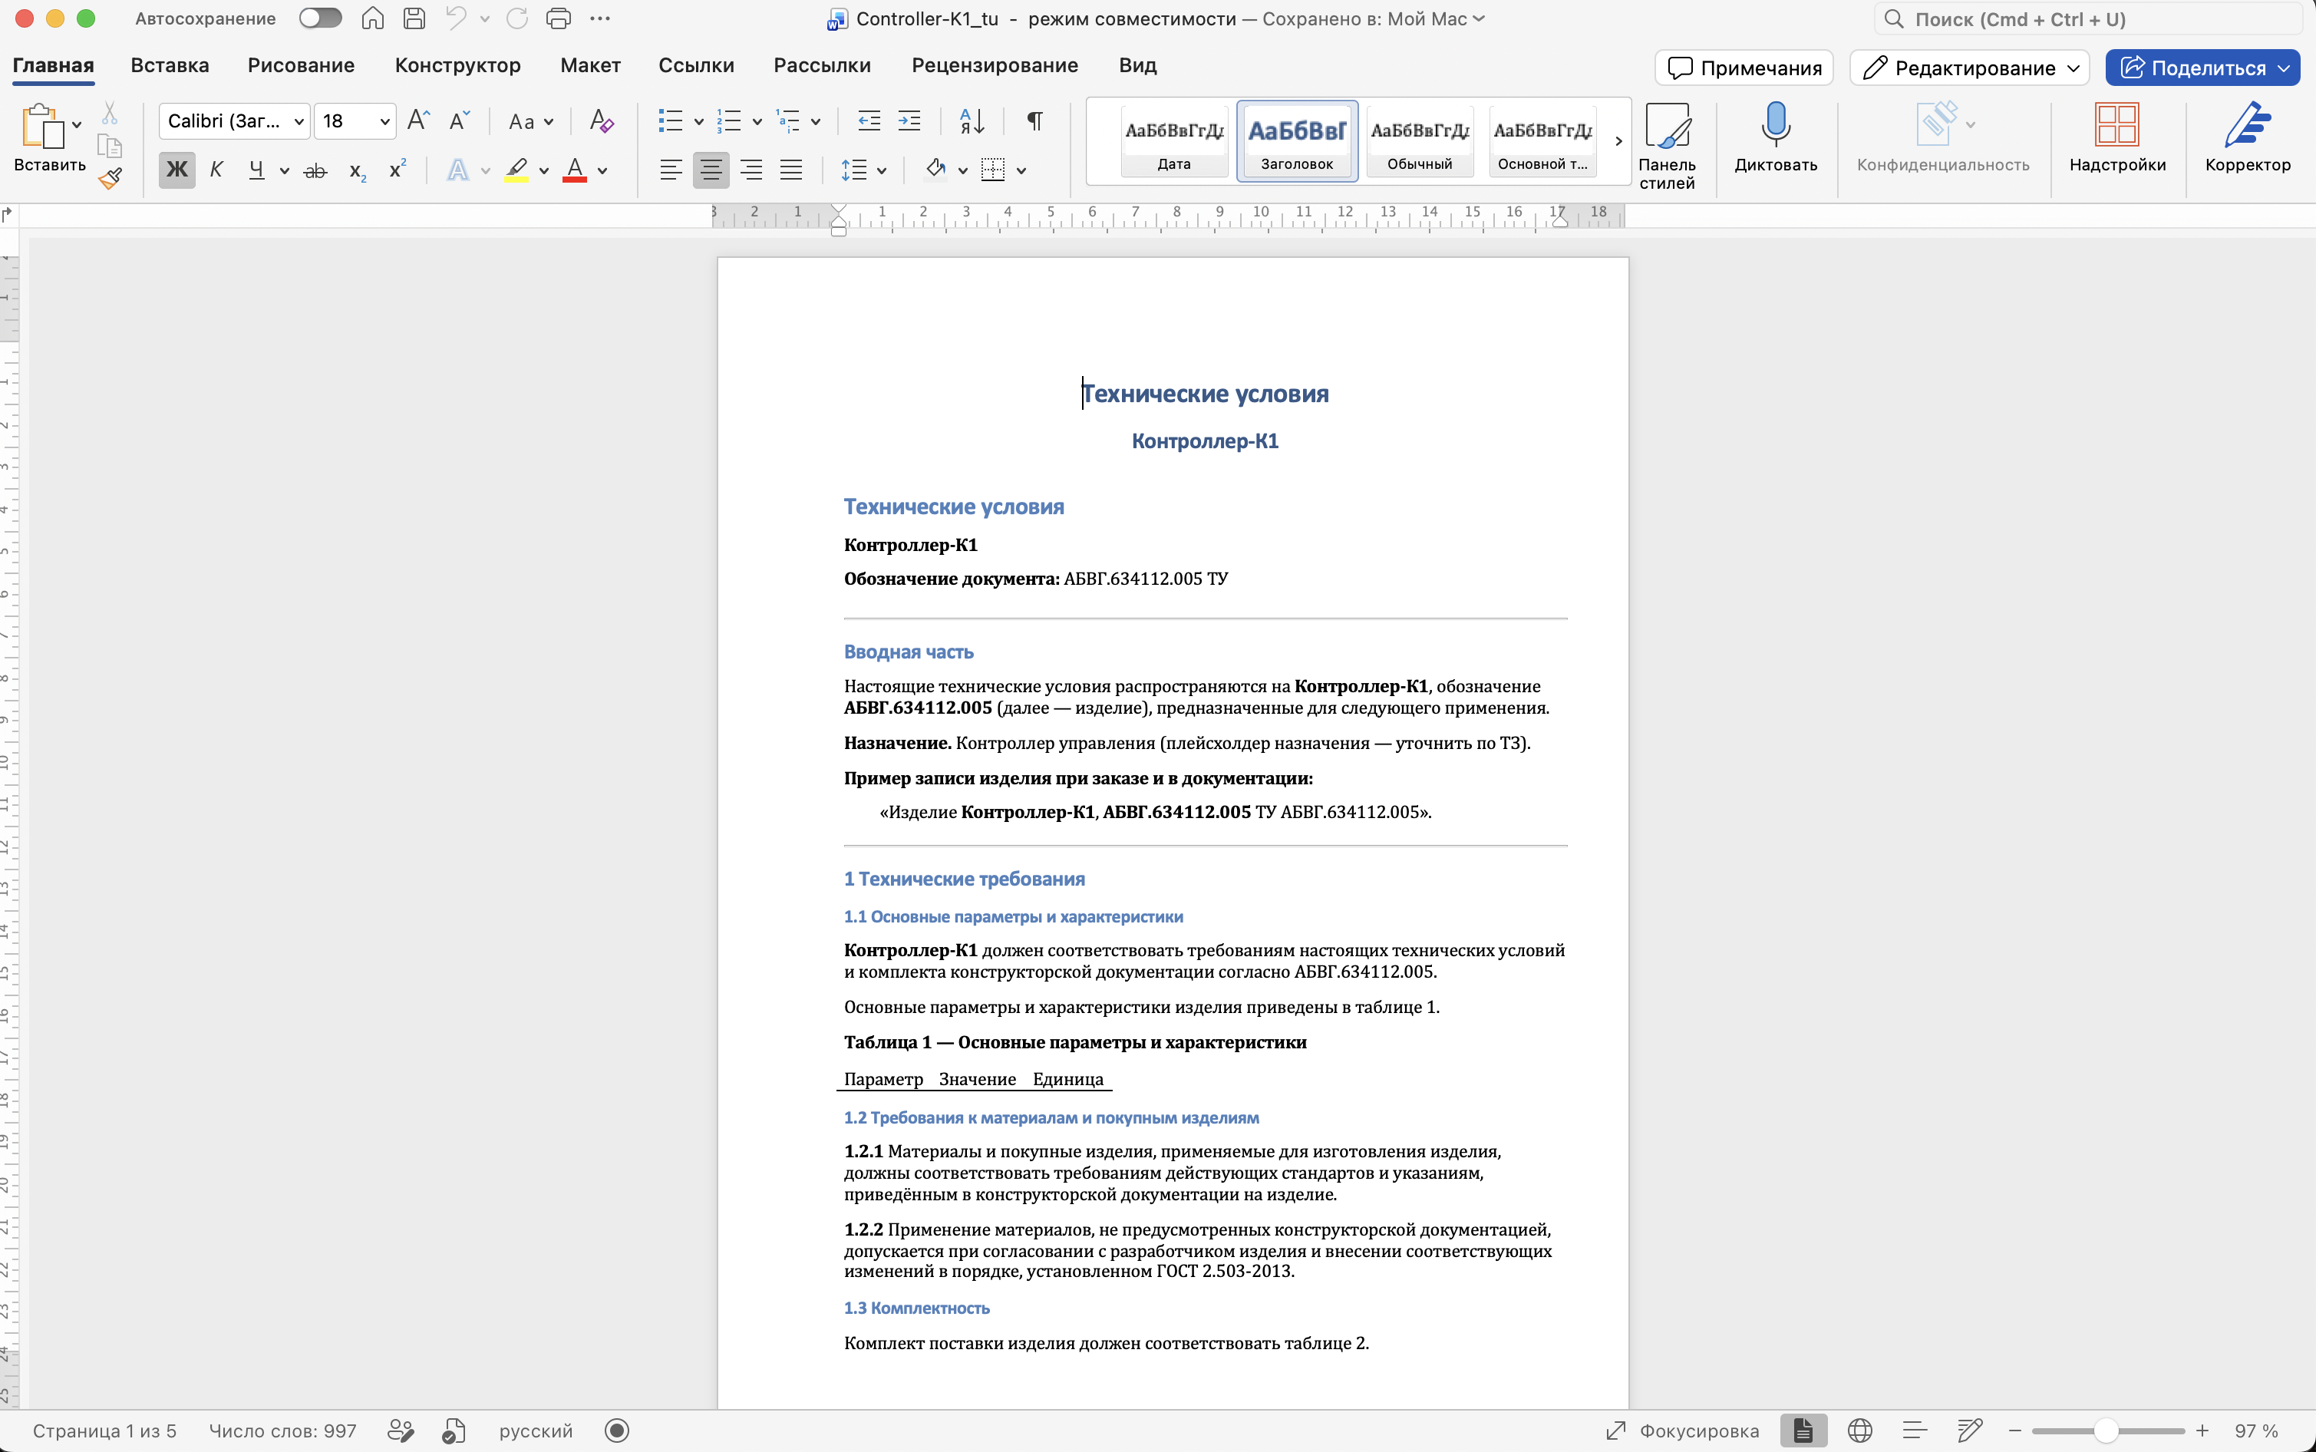
Task: Switch to Web Layout view
Action: pos(1860,1431)
